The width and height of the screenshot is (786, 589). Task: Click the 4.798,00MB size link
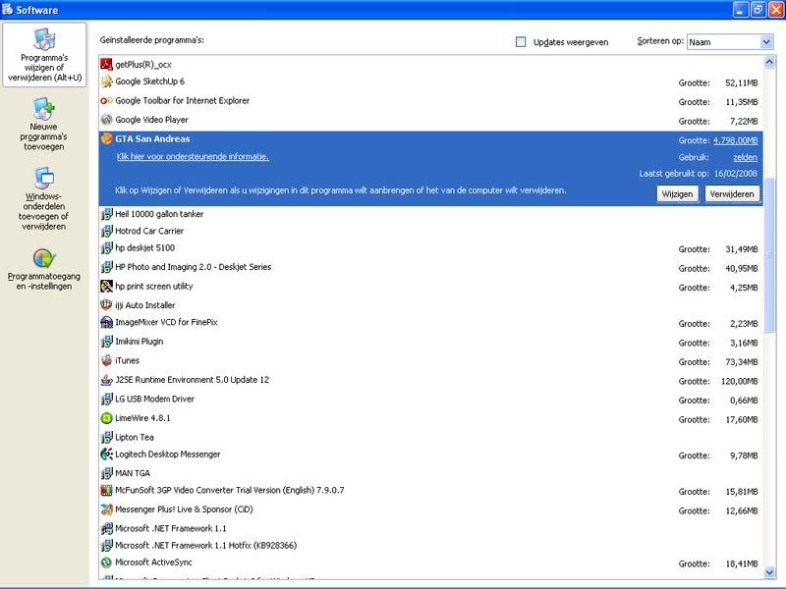(735, 140)
